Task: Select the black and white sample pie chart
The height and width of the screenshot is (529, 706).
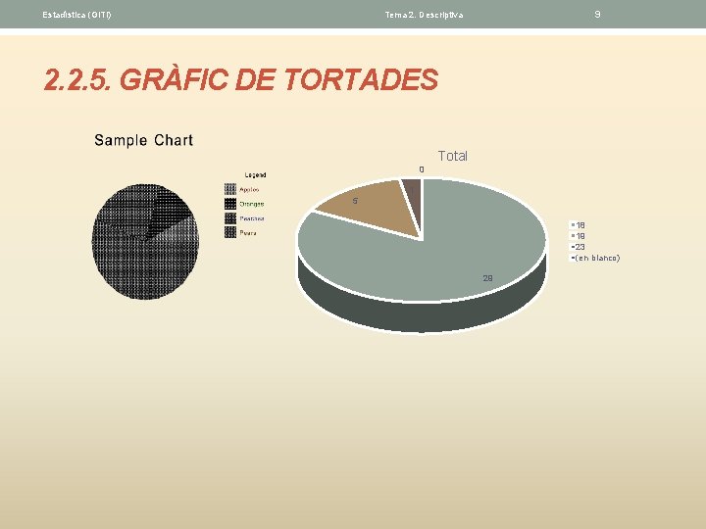Action: point(145,242)
